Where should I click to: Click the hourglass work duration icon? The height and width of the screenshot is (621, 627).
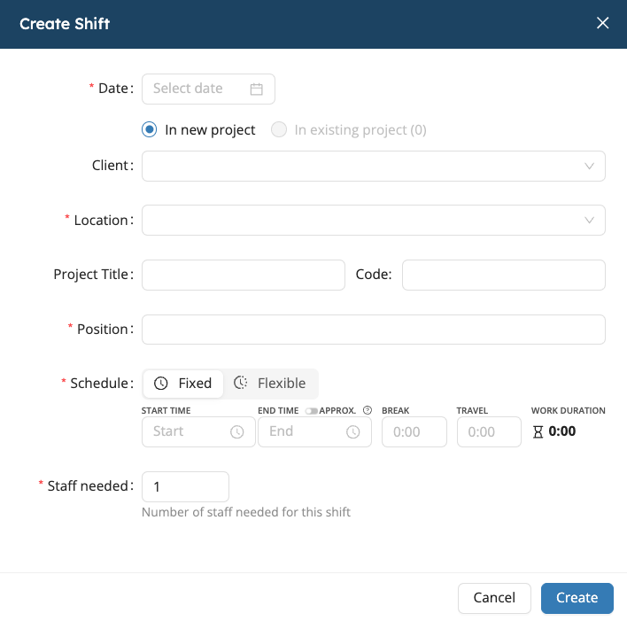coord(538,432)
